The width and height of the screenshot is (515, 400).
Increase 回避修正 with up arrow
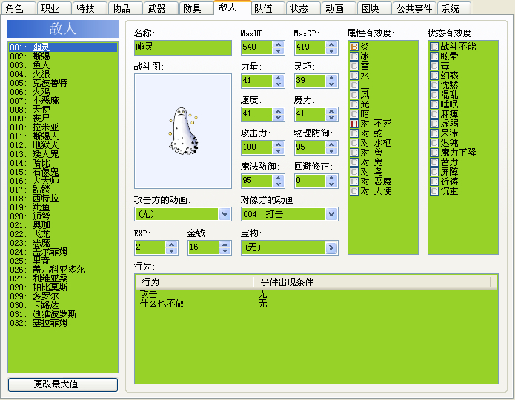(x=332, y=178)
